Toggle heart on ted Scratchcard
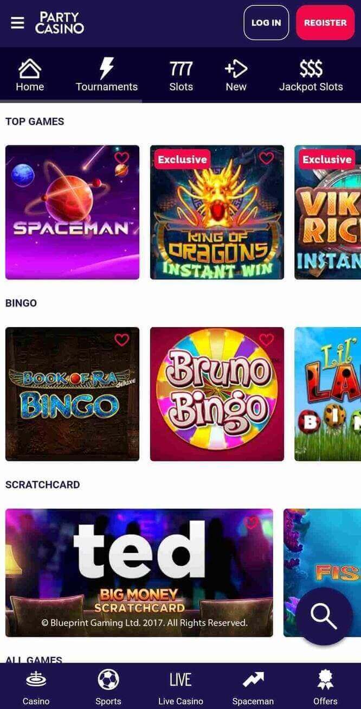This screenshot has height=709, width=361. click(252, 523)
